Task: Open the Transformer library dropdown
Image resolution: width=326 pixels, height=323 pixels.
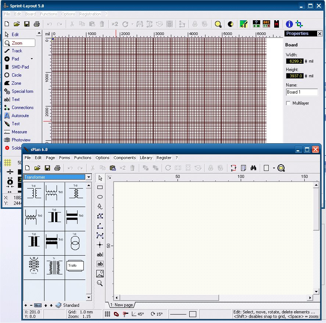Action: (89, 178)
